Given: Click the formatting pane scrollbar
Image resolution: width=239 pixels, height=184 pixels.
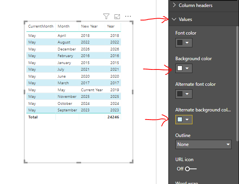Looking at the screenshot, I should pyautogui.click(x=237, y=83).
